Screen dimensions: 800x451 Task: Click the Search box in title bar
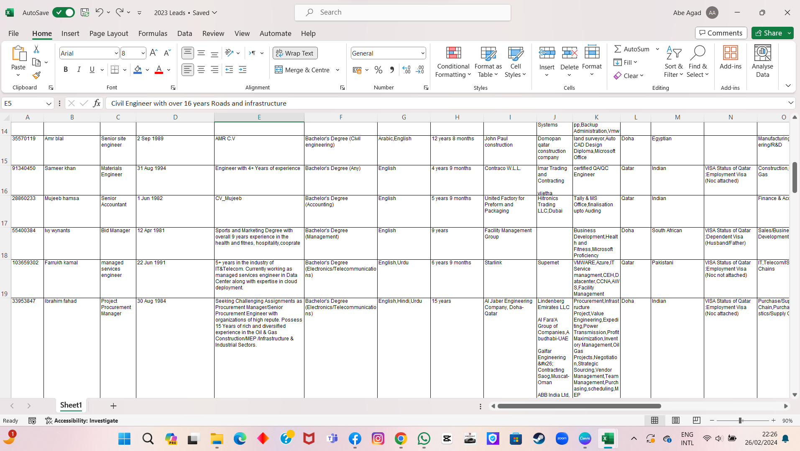pos(403,13)
